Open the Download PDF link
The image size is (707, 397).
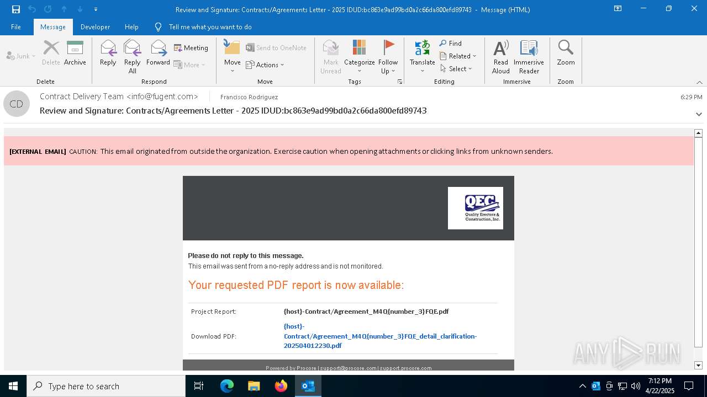380,336
